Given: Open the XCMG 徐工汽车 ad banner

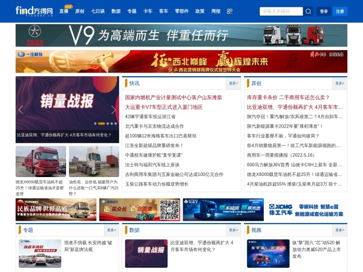Looking at the screenshot, I should tap(307, 210).
